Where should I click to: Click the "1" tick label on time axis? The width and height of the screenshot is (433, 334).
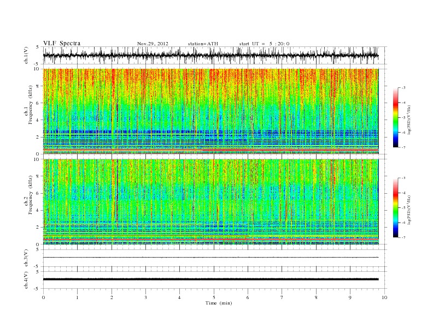(78, 297)
